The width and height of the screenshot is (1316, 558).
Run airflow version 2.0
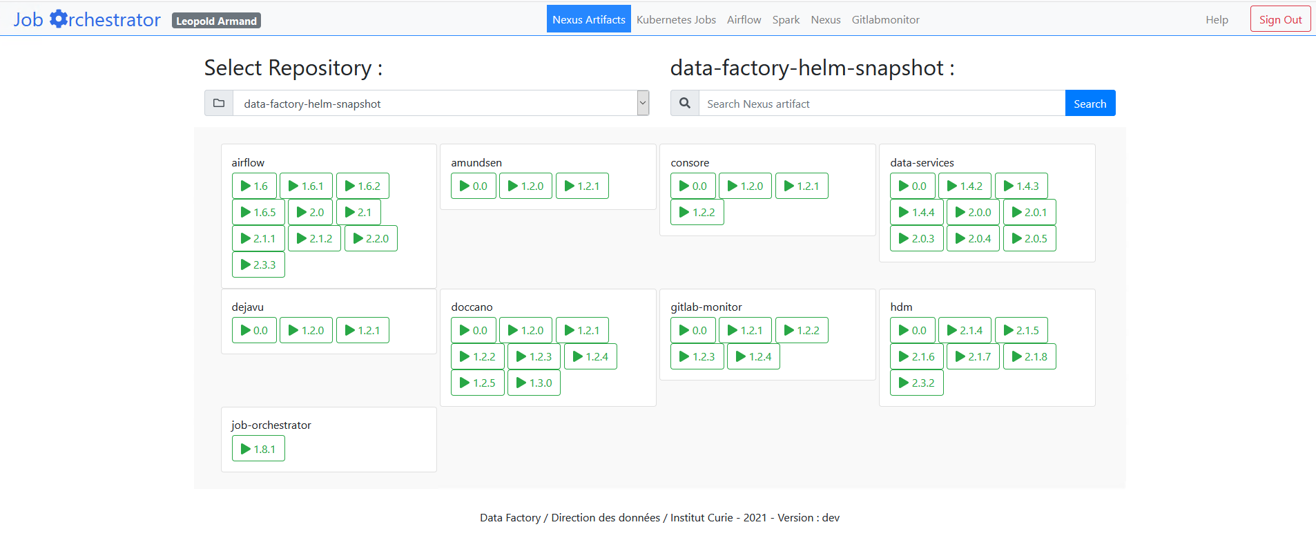(310, 212)
